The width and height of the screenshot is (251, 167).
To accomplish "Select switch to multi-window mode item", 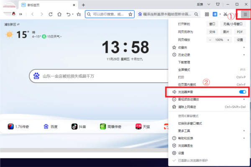I will tap(209, 123).
